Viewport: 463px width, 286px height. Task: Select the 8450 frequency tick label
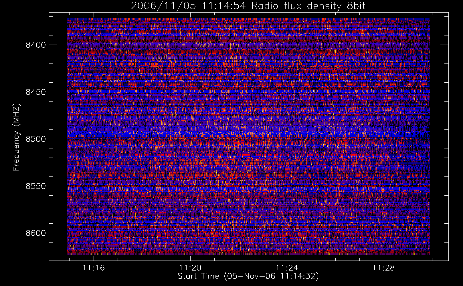point(35,92)
